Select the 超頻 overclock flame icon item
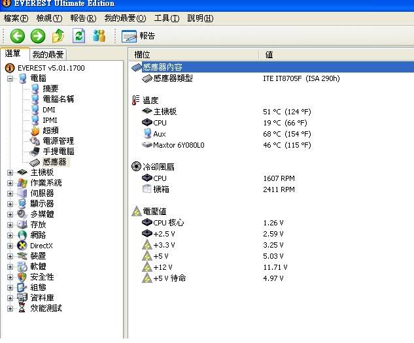The image size is (414, 343). point(50,131)
